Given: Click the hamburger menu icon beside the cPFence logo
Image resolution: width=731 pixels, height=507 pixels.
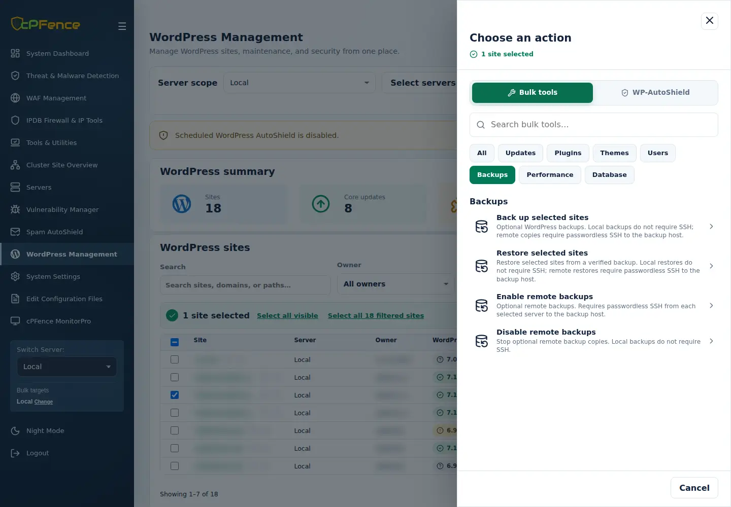Looking at the screenshot, I should [x=122, y=26].
